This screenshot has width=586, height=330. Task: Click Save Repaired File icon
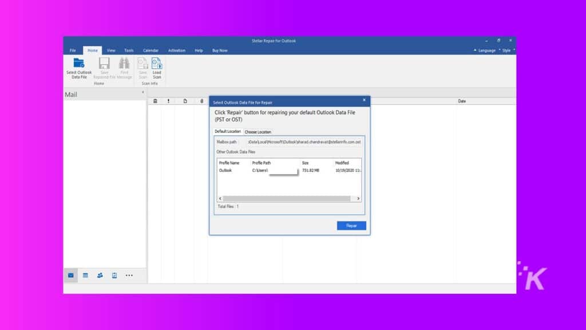[x=104, y=63]
